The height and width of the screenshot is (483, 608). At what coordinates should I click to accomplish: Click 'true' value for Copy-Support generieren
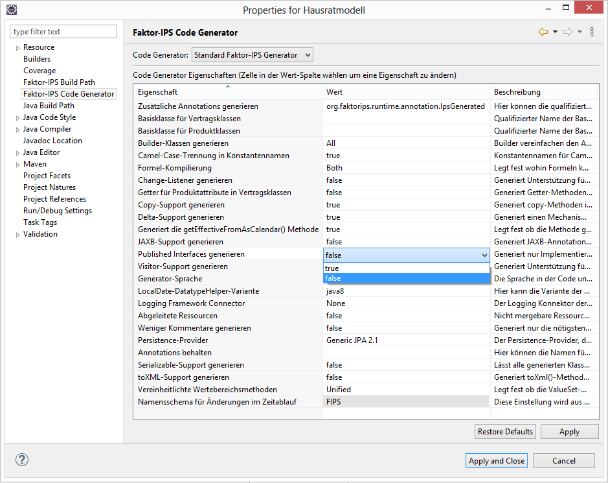pyautogui.click(x=333, y=205)
